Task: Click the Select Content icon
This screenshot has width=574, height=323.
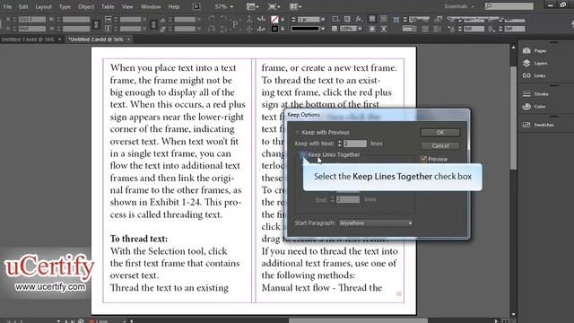Action: [249, 28]
